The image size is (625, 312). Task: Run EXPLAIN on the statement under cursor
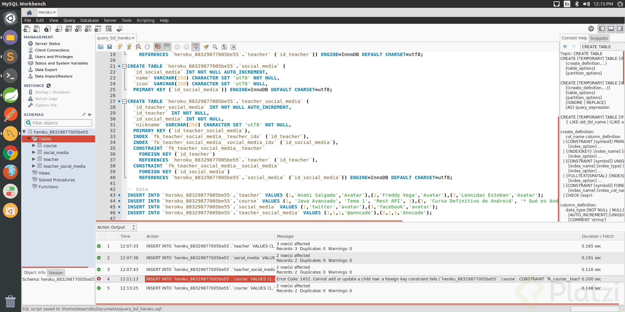[x=138, y=47]
